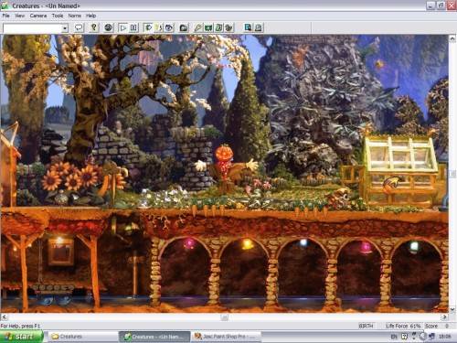Image resolution: width=457 pixels, height=343 pixels.
Task: Open the File menu
Action: coord(5,16)
